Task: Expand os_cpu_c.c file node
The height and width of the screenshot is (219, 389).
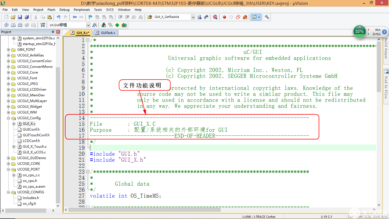Action: (14, 175)
